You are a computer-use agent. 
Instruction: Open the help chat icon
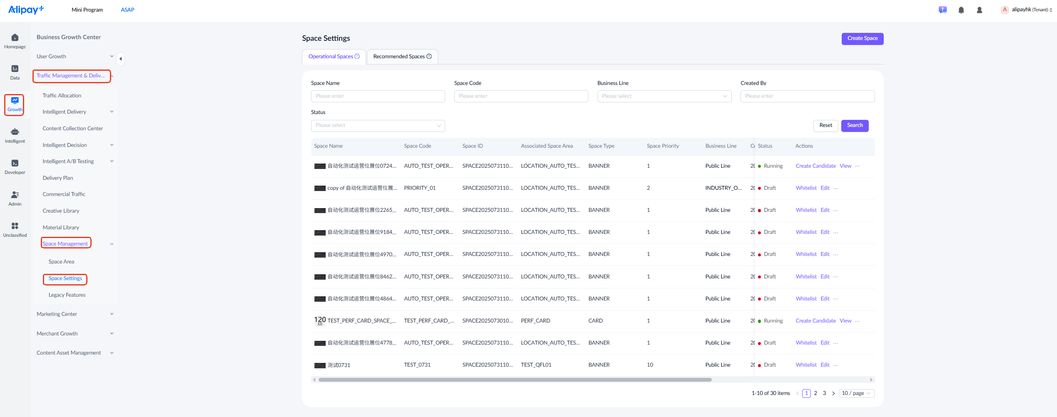coord(943,10)
